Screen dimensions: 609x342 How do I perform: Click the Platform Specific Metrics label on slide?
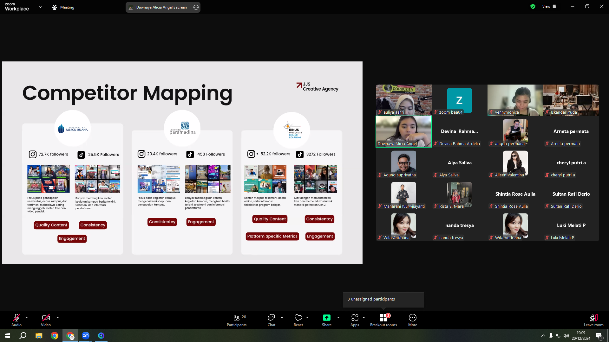point(272,236)
